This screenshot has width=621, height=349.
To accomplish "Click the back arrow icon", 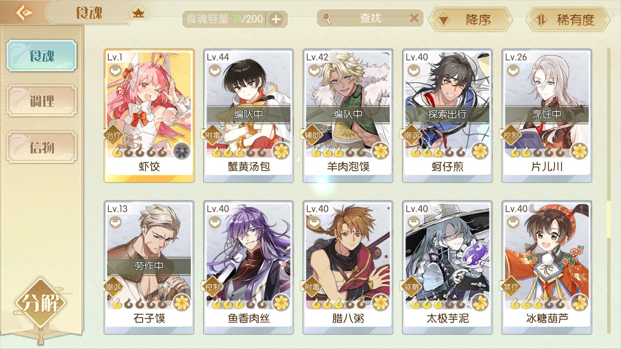I will tap(24, 13).
